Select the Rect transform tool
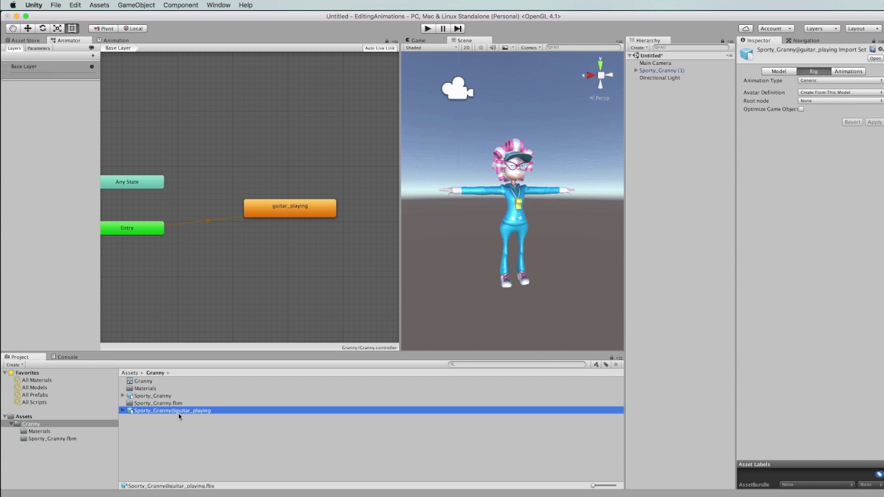Viewport: 884px width, 497px height. click(72, 28)
